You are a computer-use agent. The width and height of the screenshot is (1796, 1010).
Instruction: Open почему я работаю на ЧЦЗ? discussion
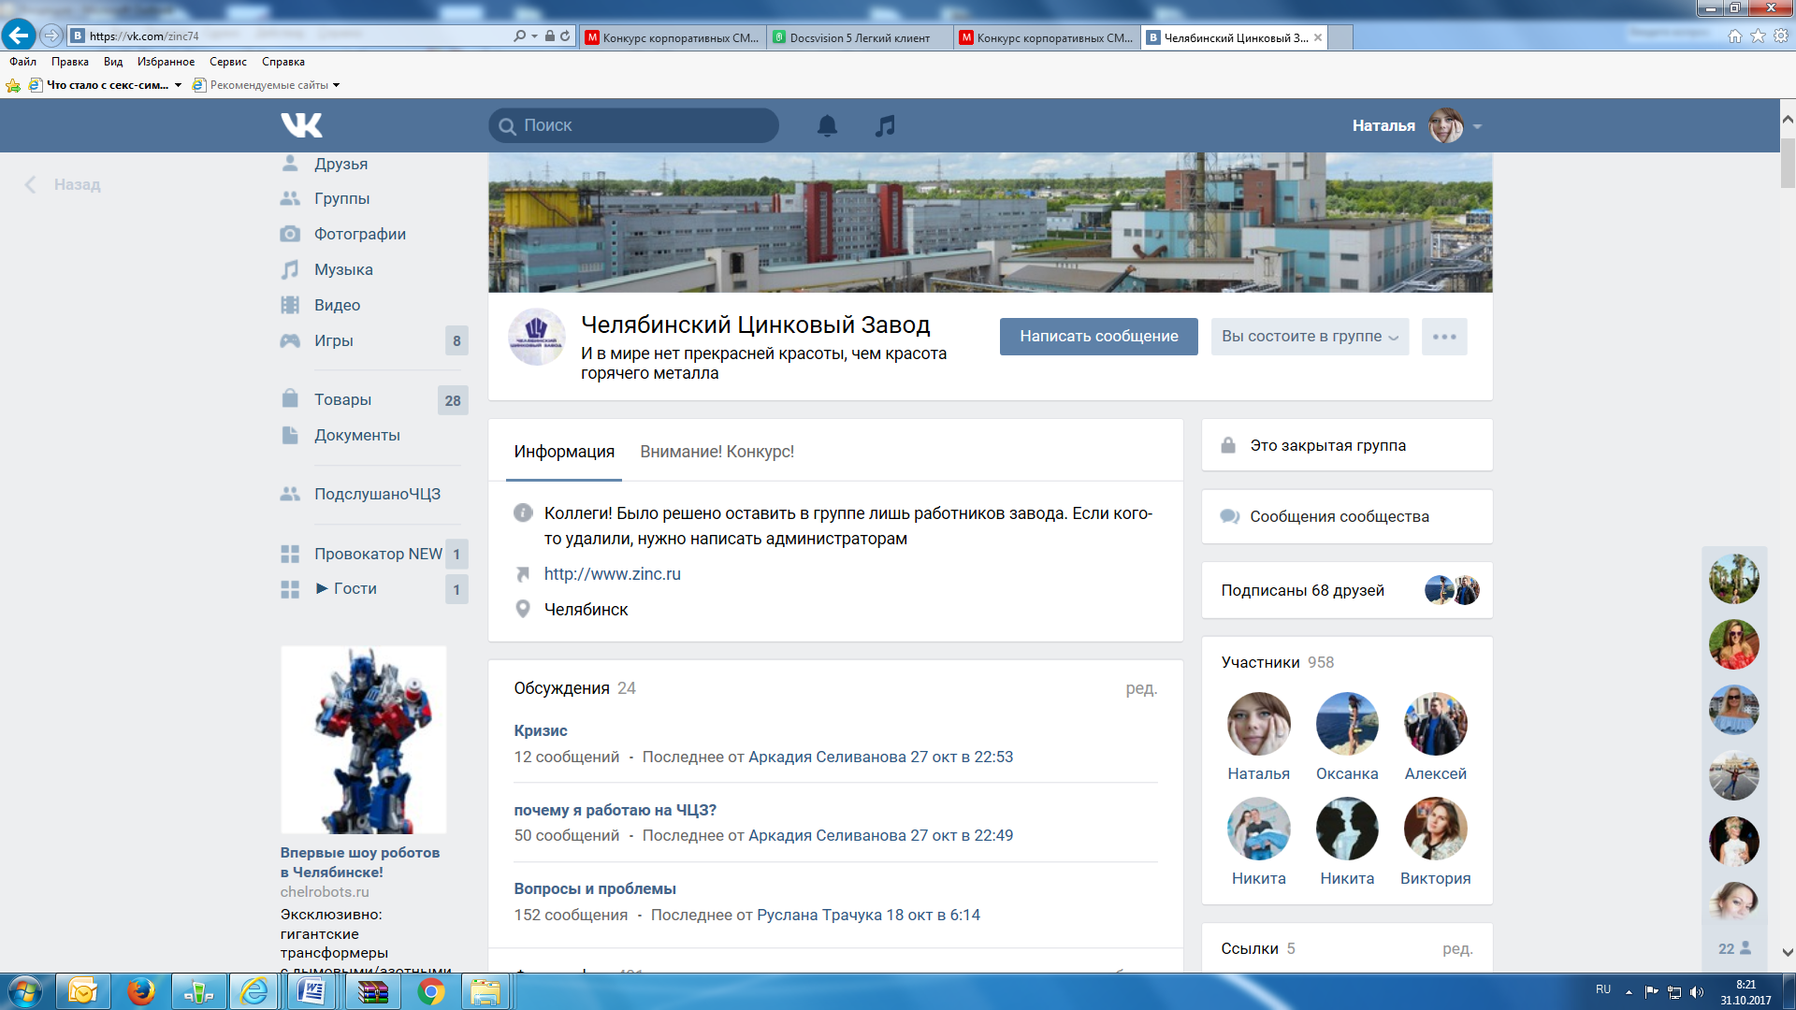(615, 810)
